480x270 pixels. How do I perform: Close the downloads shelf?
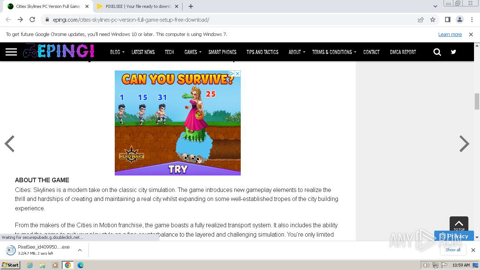(x=473, y=250)
